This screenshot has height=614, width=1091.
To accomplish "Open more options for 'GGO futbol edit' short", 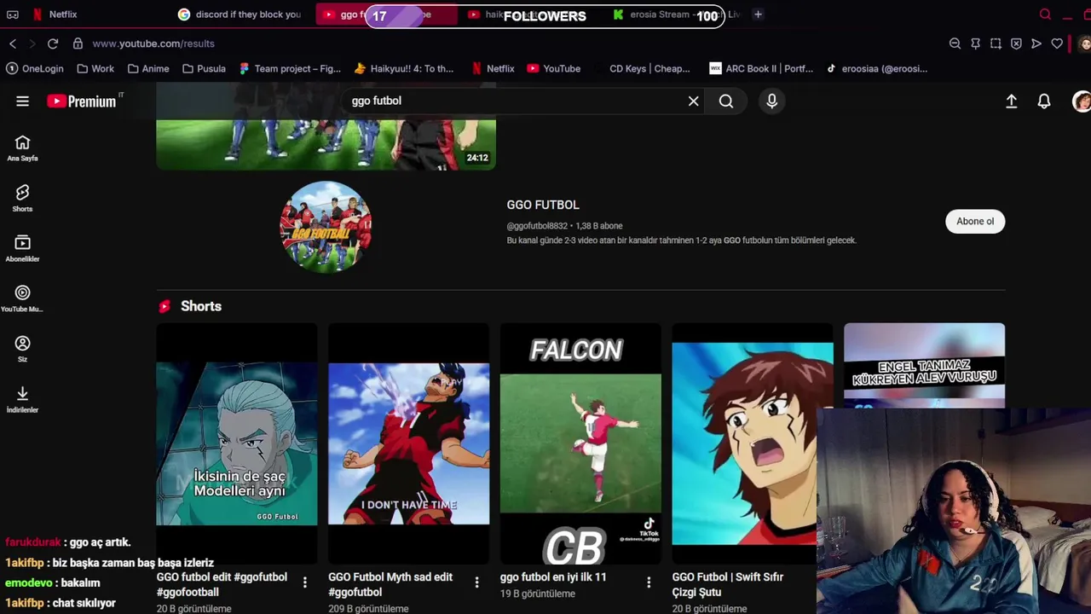I will click(x=305, y=582).
